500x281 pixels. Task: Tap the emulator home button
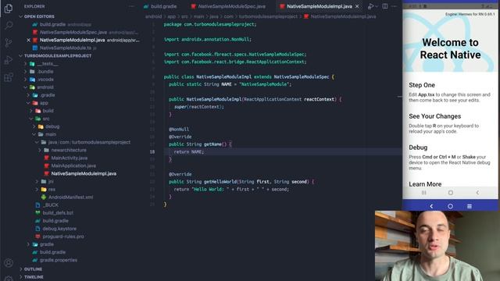point(450,193)
